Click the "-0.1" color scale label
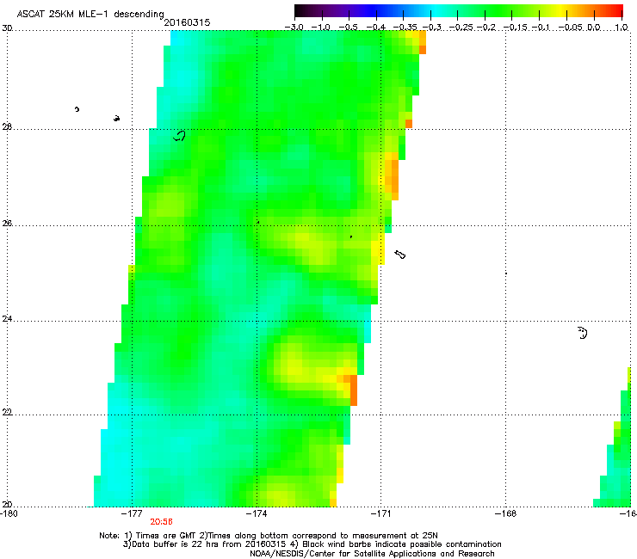Image resolution: width=637 pixels, height=559 pixels. (x=541, y=28)
